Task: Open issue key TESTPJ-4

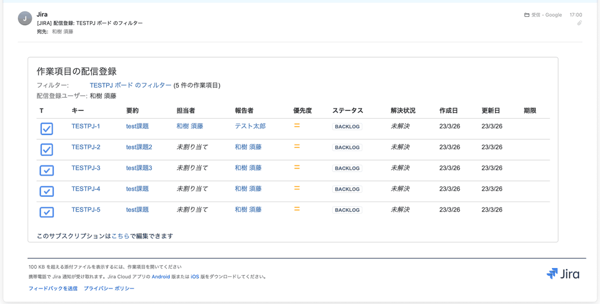Action: point(86,189)
